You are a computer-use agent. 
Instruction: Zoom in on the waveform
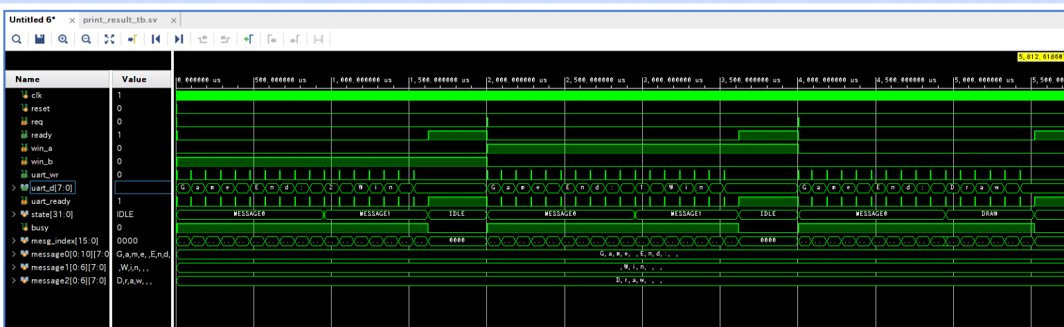point(63,39)
